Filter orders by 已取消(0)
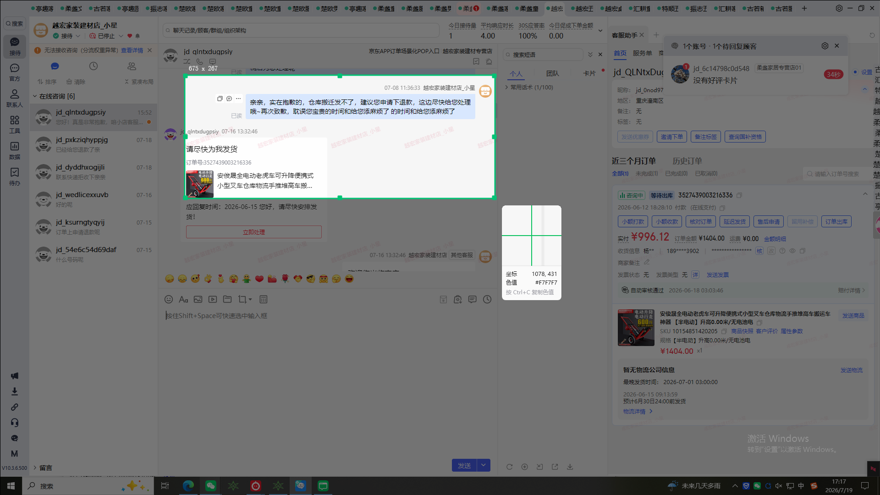This screenshot has width=880, height=495. 706,173
